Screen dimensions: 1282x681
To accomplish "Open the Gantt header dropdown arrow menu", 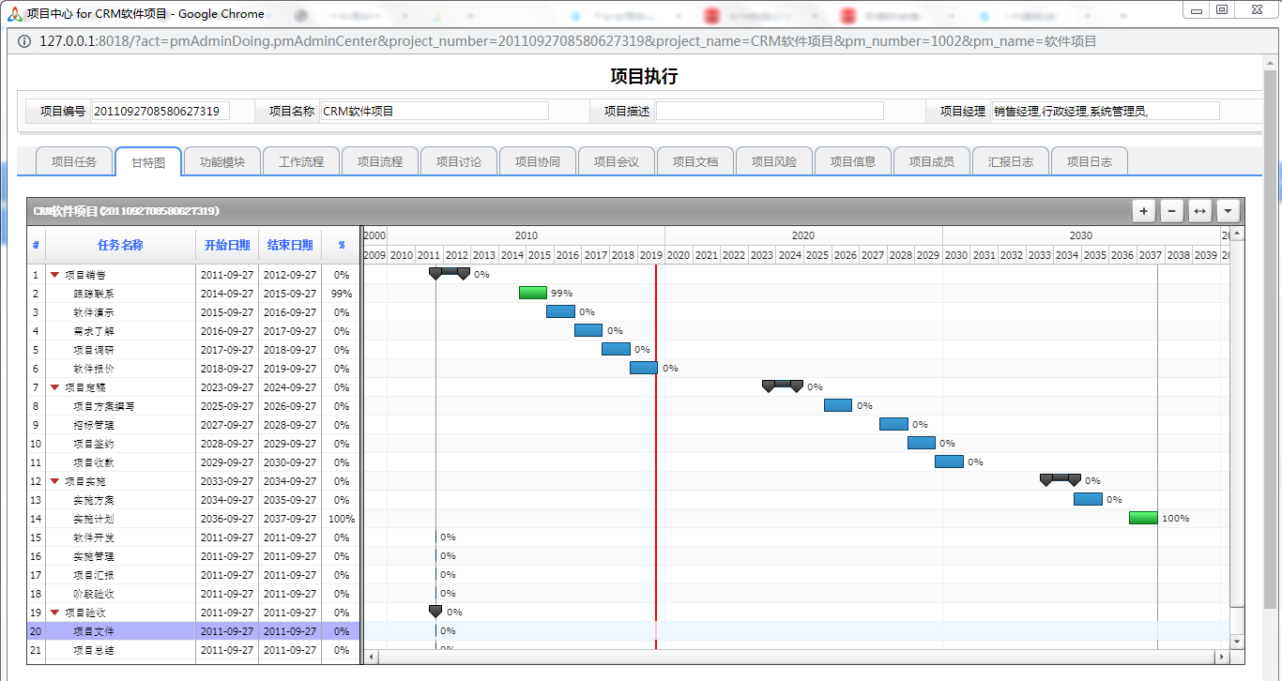I will click(1228, 211).
